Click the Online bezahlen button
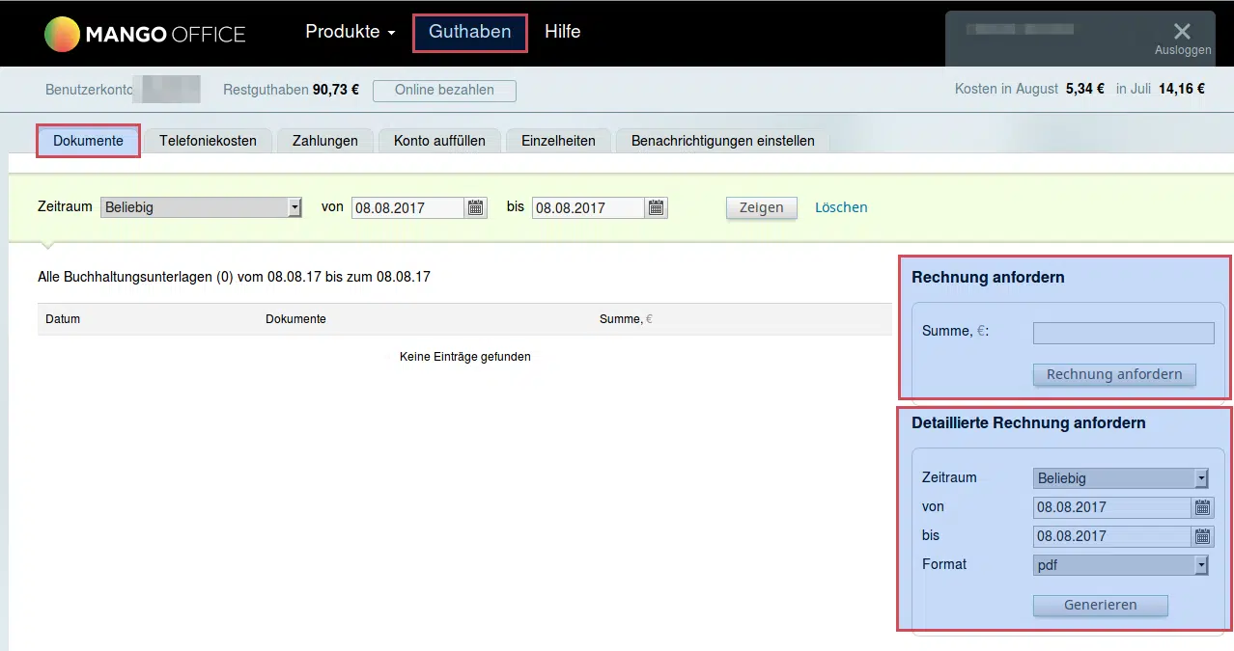The height and width of the screenshot is (651, 1234). [444, 91]
